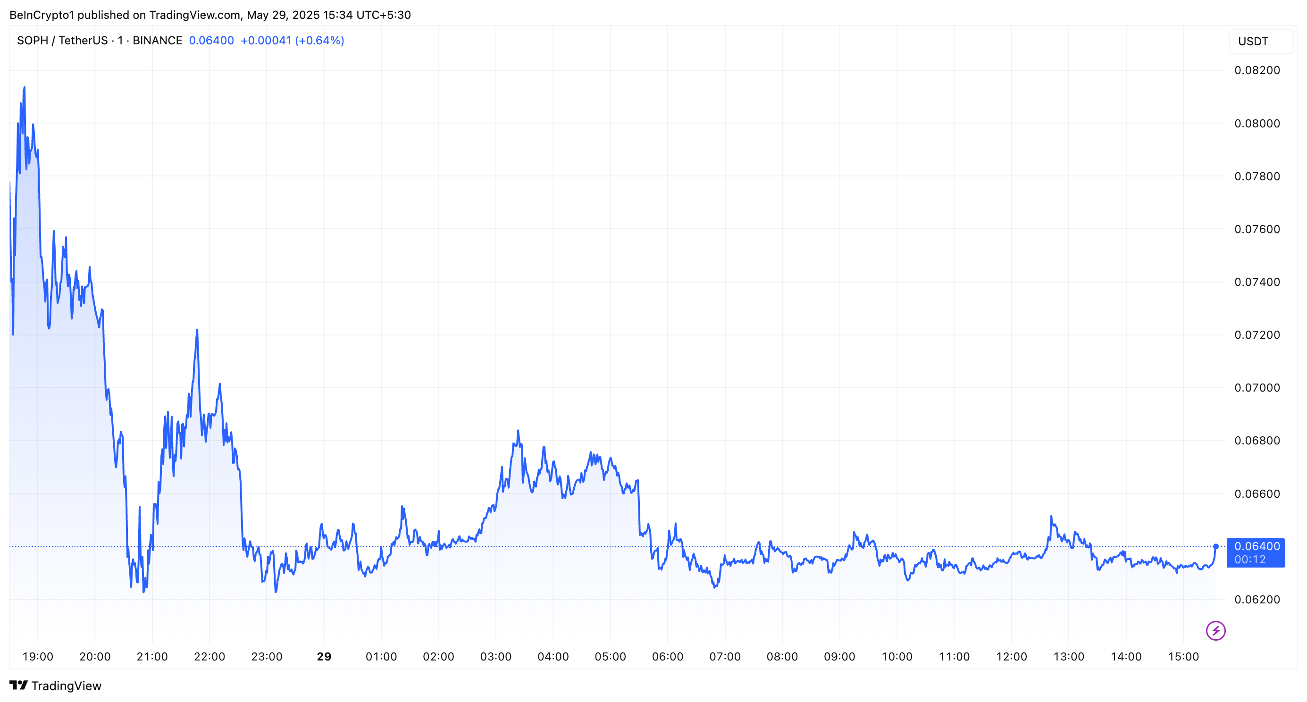Click the 15:00 time axis label

click(x=1183, y=656)
